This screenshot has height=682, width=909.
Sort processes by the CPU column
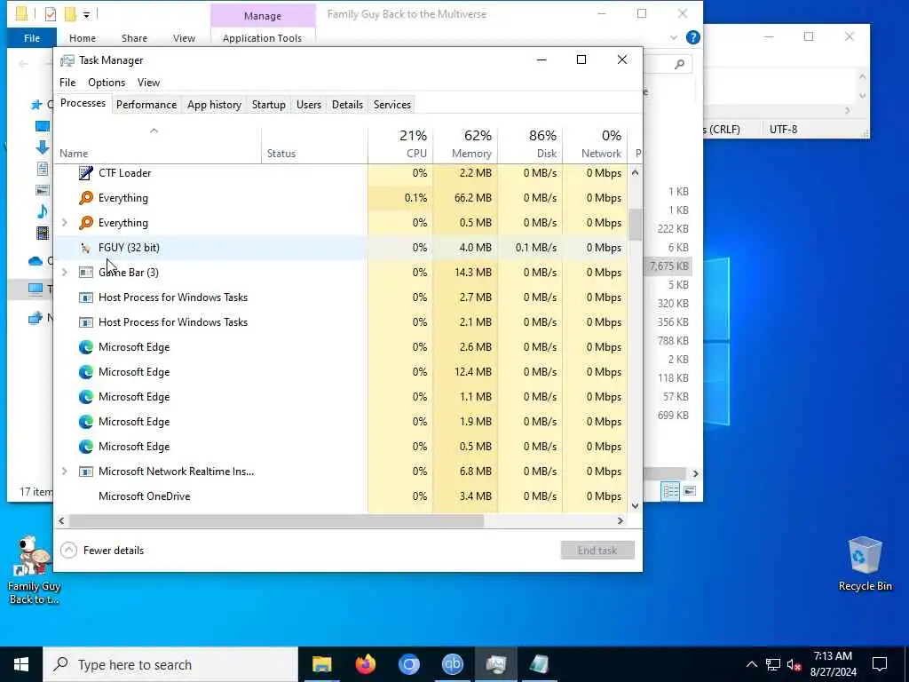[x=400, y=145]
